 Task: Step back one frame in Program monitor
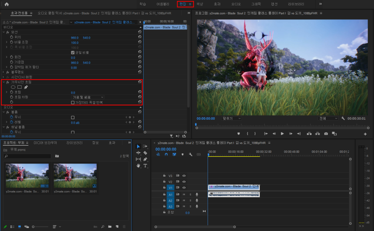pos(274,134)
